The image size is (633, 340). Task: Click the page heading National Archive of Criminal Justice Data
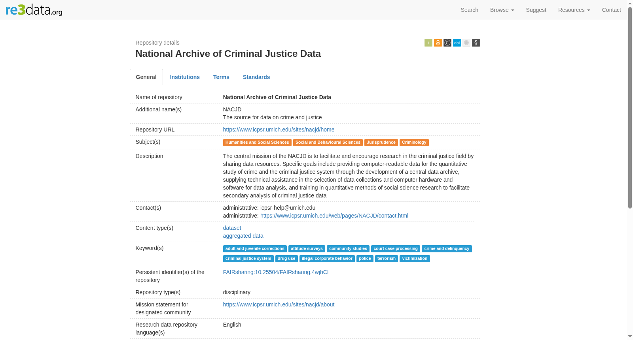pyautogui.click(x=228, y=54)
